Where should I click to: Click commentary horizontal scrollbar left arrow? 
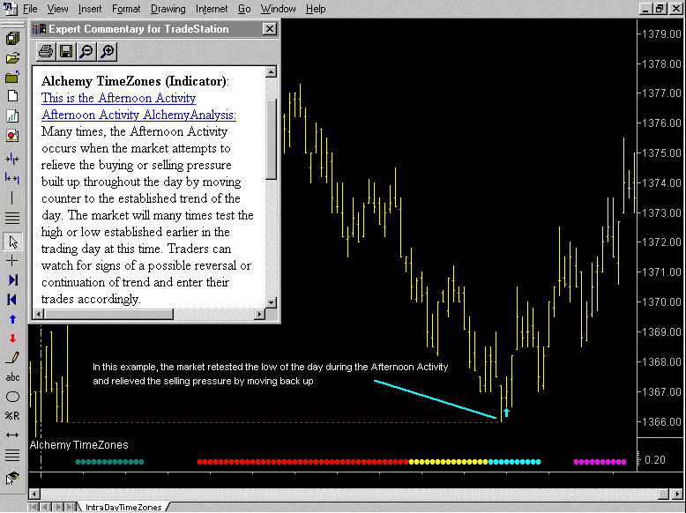pos(39,314)
